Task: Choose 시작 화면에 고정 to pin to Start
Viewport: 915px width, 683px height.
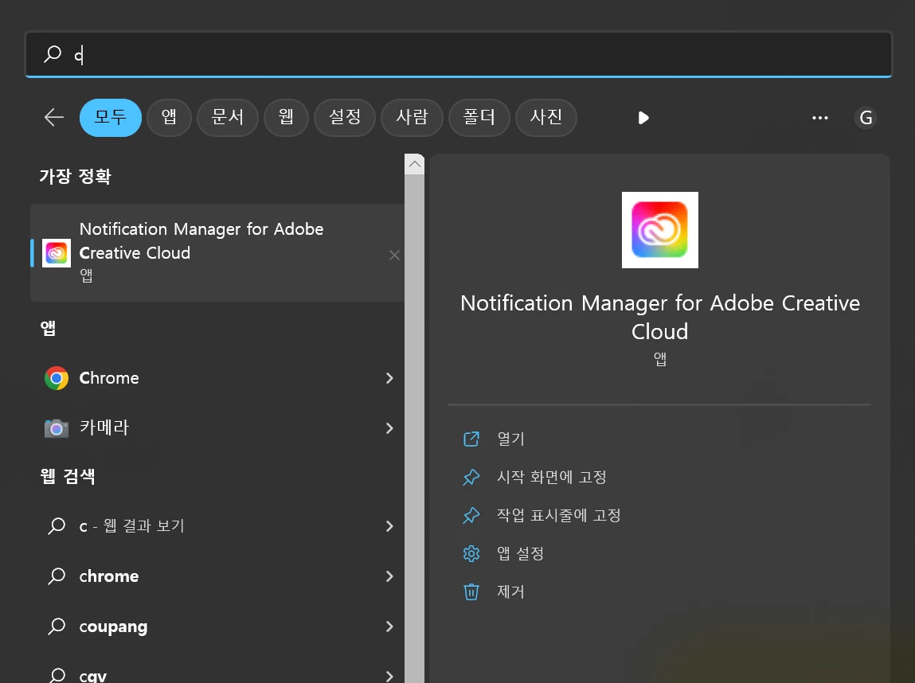Action: pos(551,477)
